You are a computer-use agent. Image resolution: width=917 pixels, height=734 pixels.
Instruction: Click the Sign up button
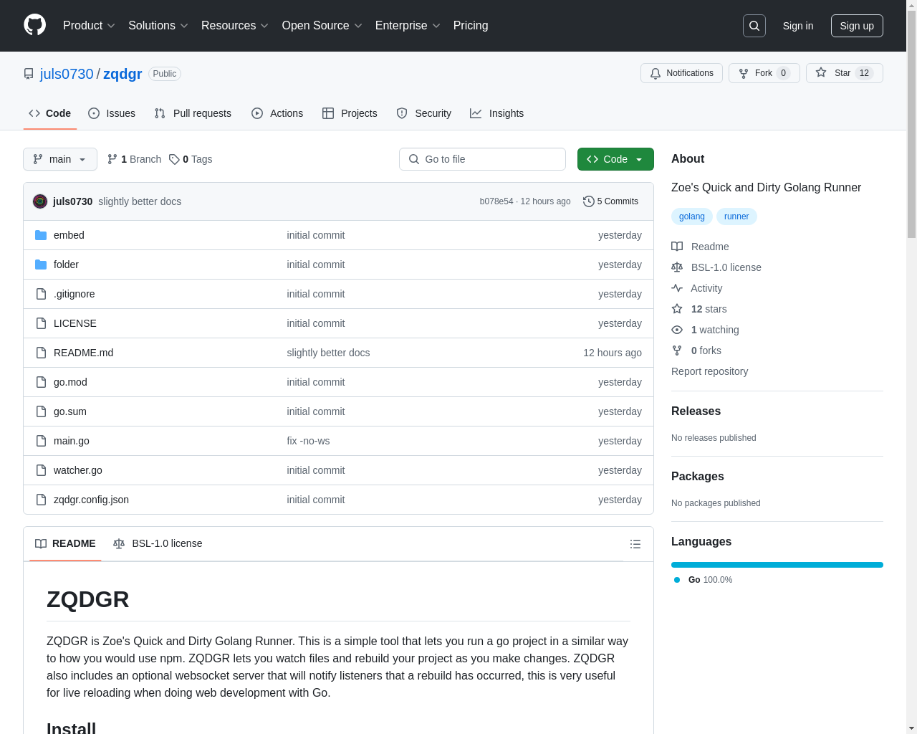857,26
